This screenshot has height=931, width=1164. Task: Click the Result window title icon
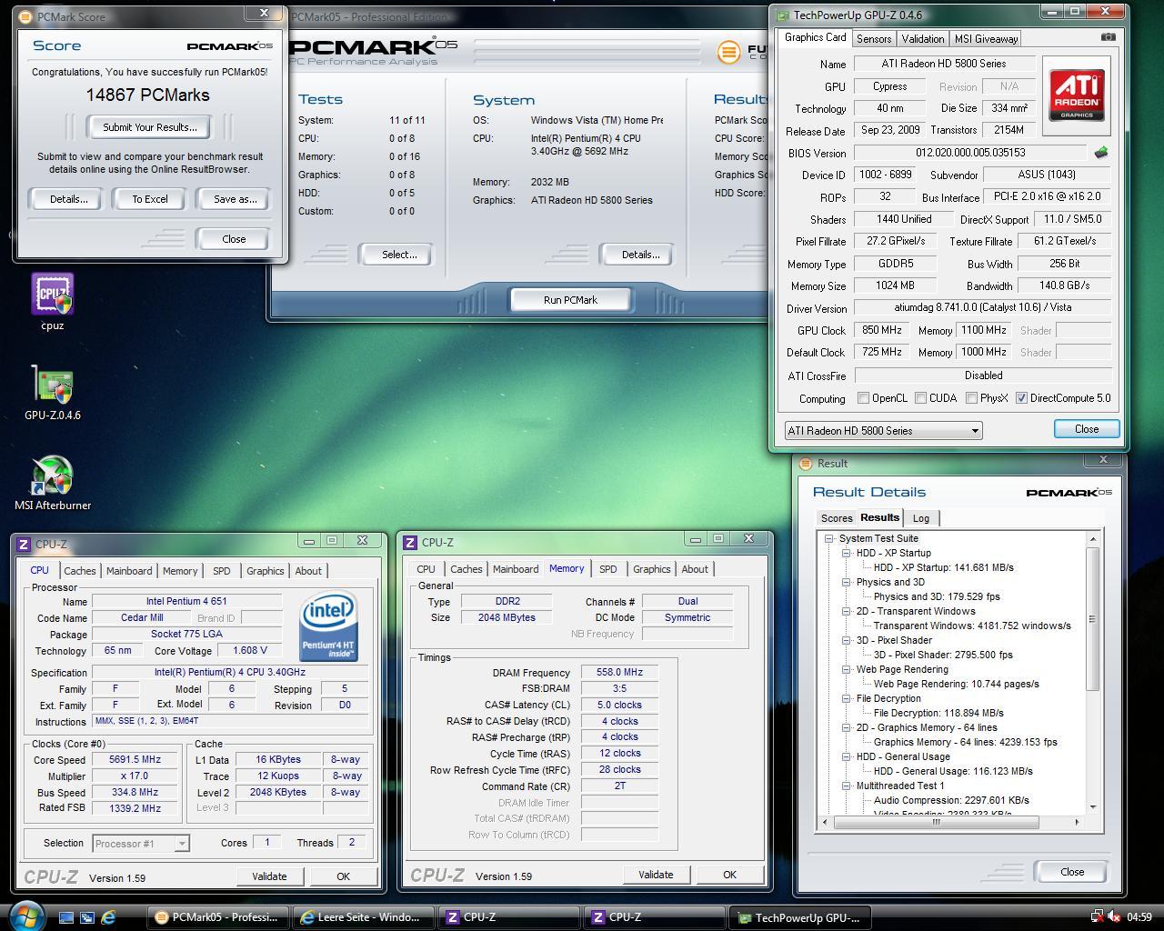[805, 464]
